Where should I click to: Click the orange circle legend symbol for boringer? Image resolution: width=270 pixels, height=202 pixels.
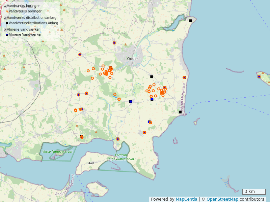pos(7,11)
